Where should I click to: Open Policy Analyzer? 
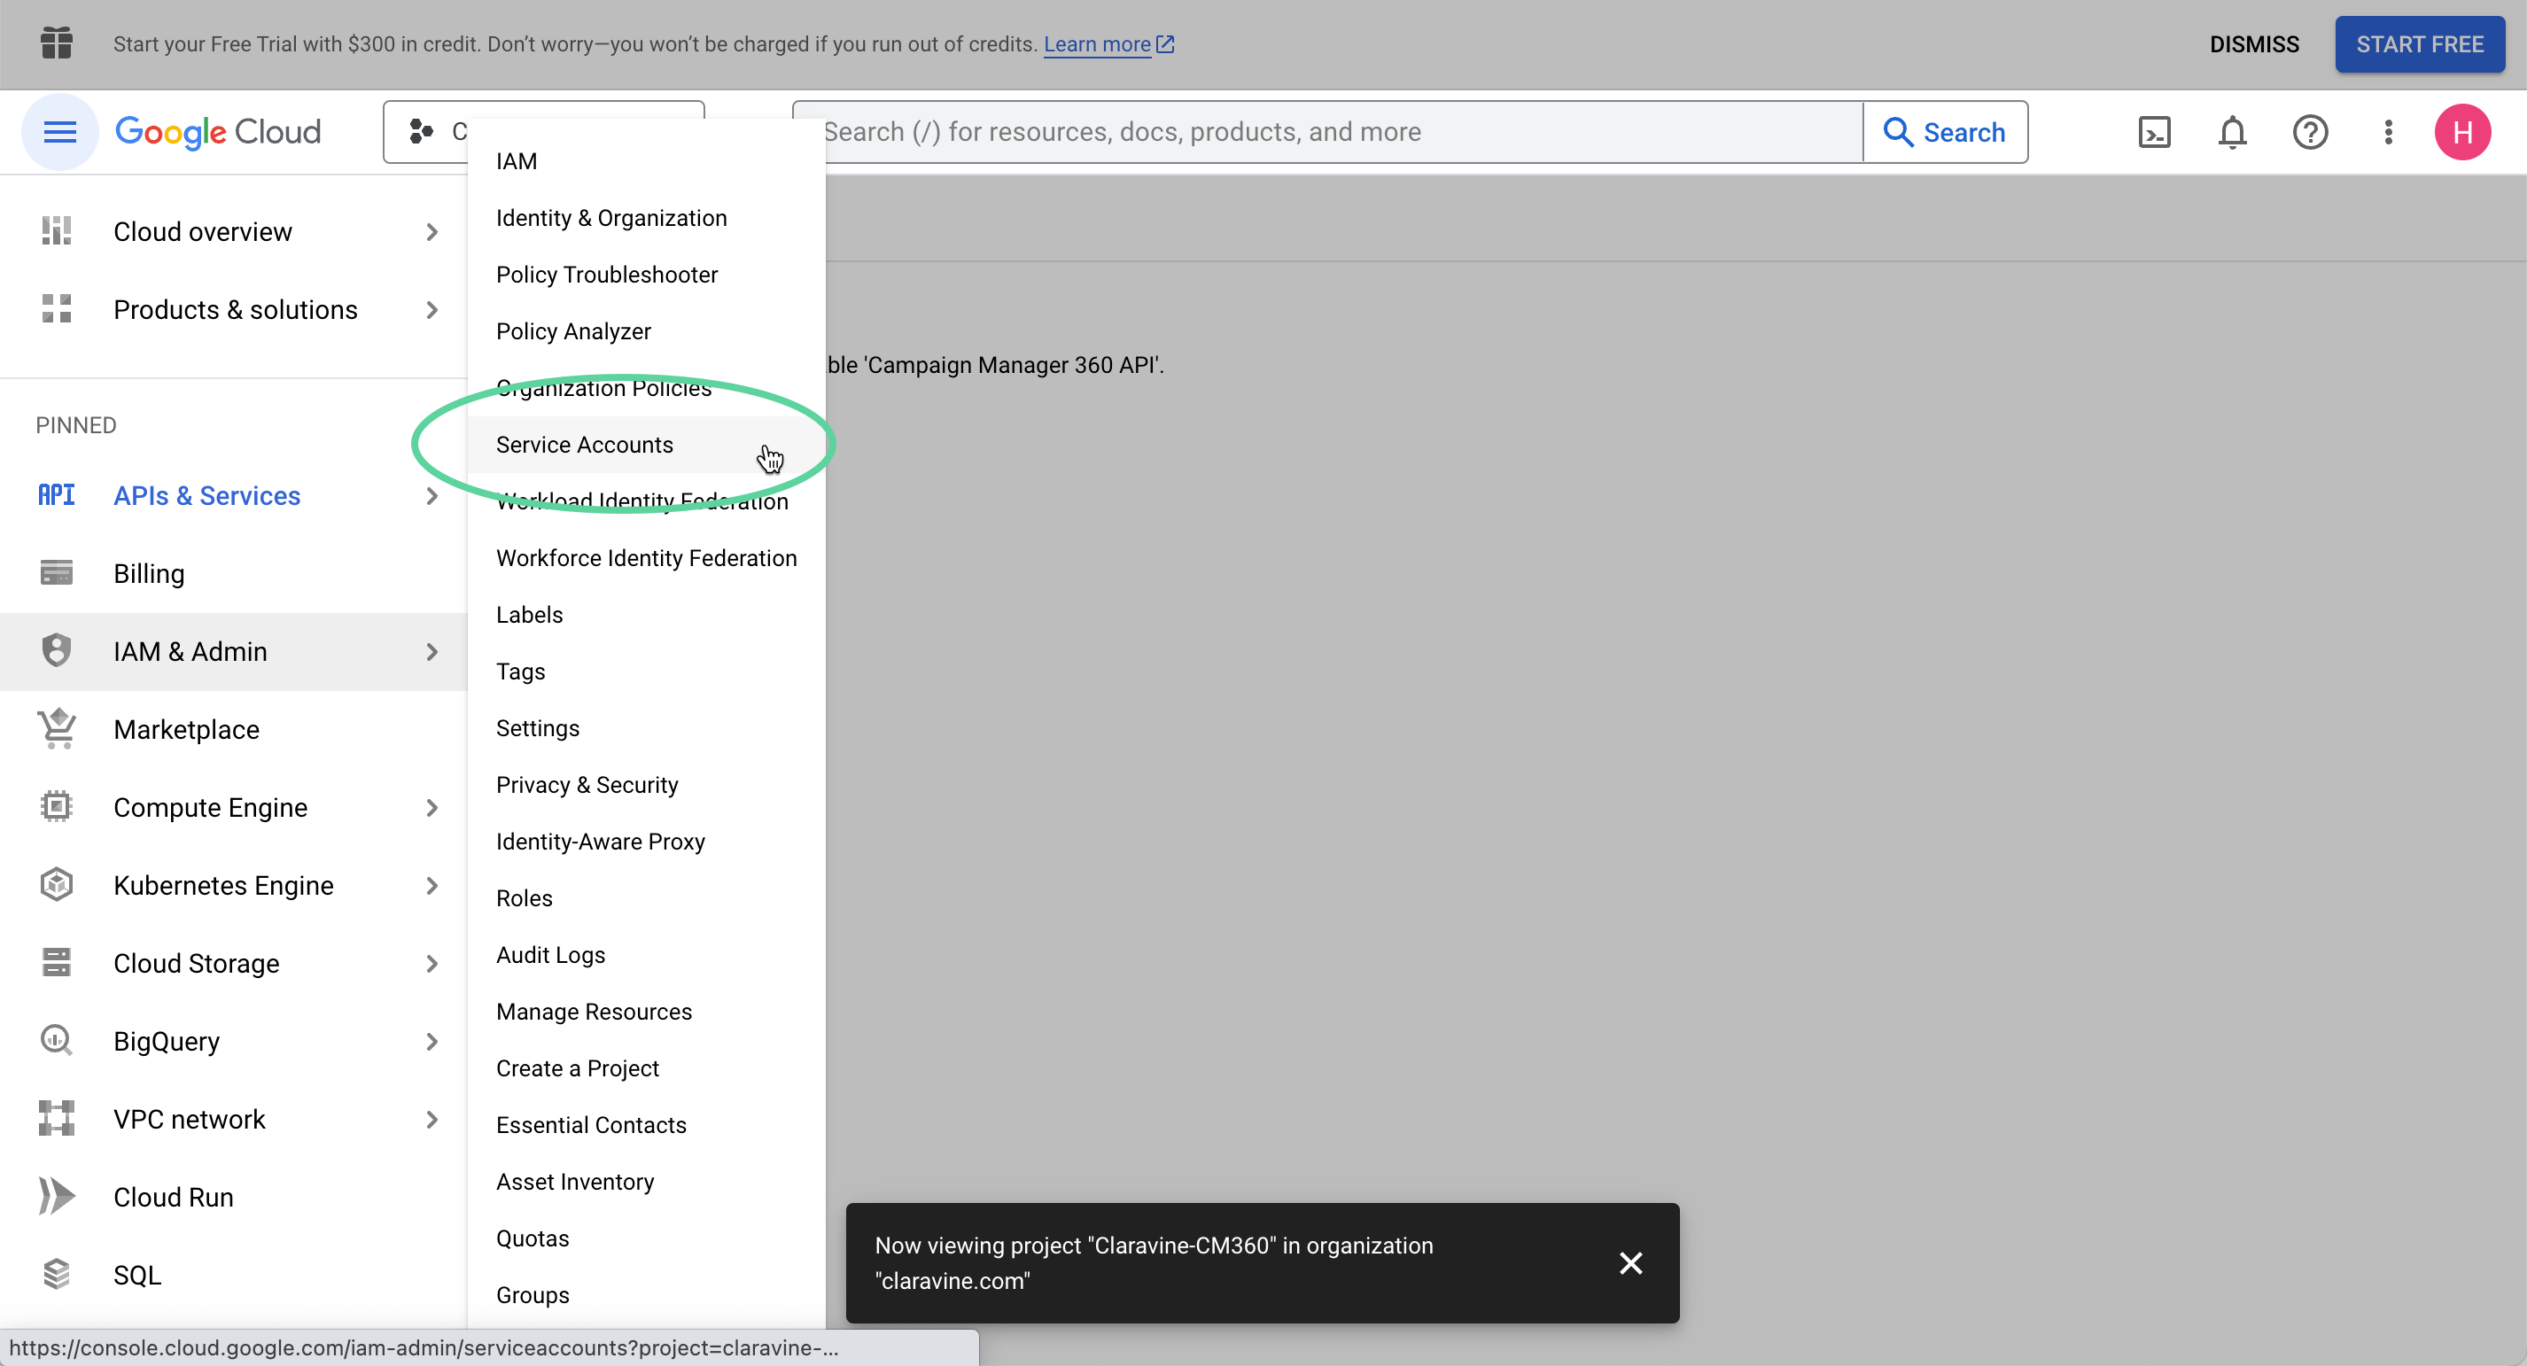[647, 331]
